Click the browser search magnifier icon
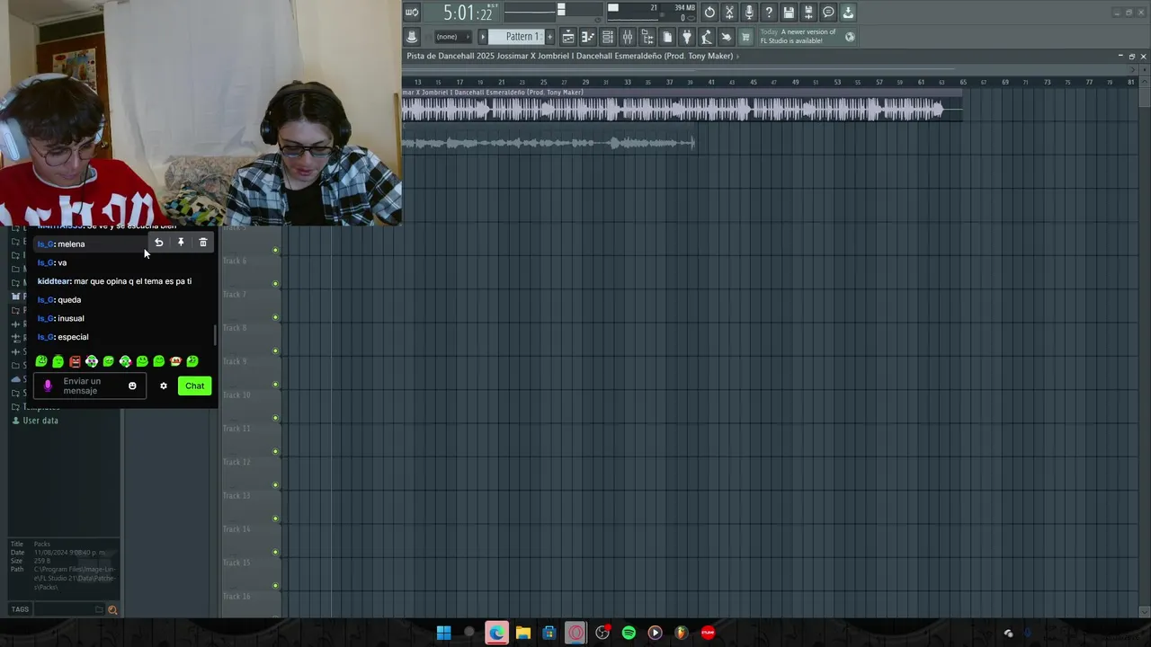The width and height of the screenshot is (1151, 647). [112, 609]
